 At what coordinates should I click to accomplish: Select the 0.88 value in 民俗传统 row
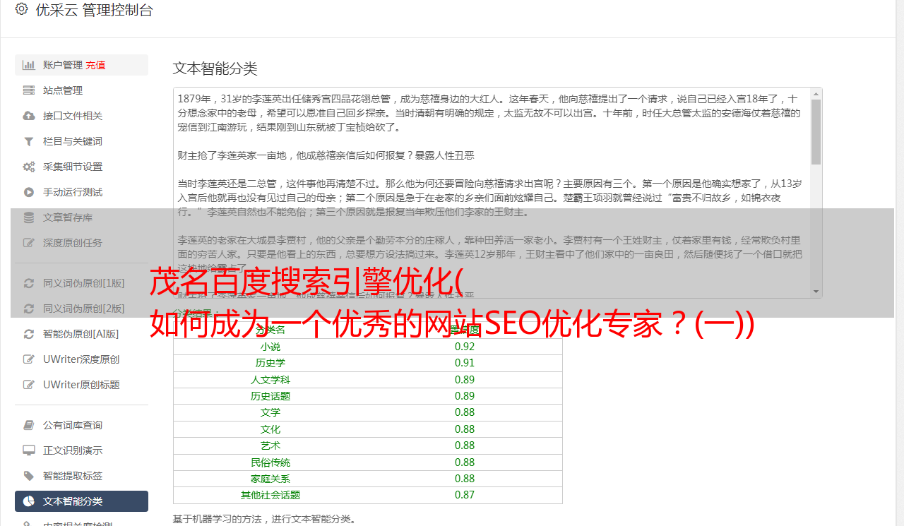coord(465,462)
